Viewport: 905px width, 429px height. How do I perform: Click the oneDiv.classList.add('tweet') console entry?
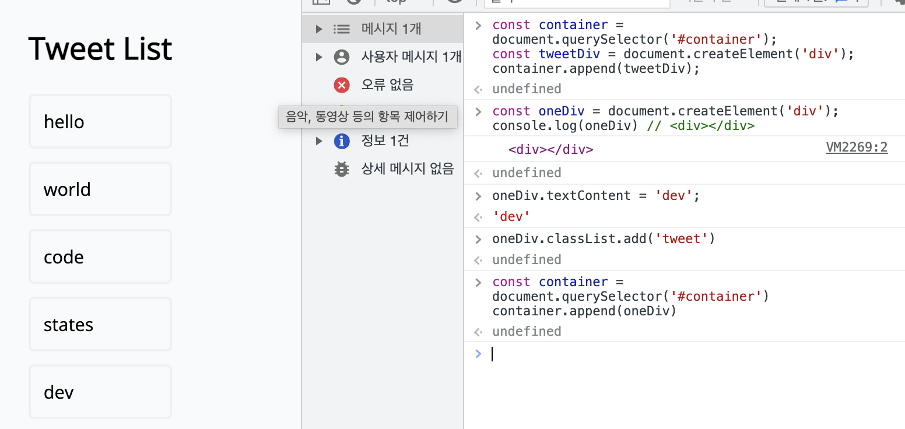pyautogui.click(x=604, y=239)
